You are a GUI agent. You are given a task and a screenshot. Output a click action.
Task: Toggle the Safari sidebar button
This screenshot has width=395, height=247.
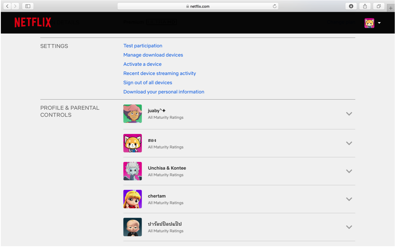(28, 6)
